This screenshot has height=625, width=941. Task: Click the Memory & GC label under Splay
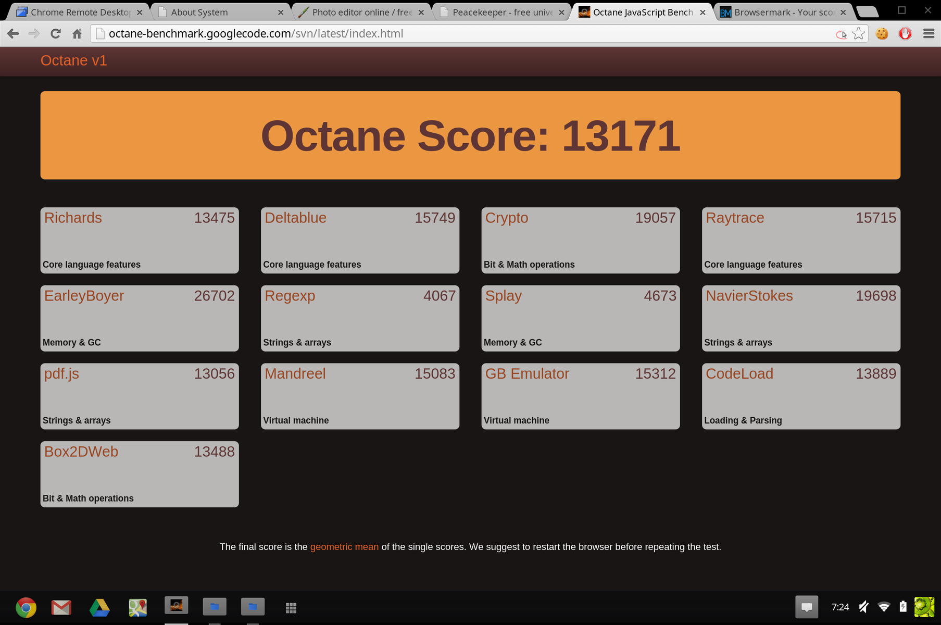[x=513, y=342]
